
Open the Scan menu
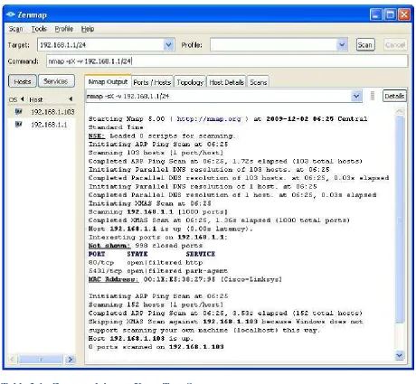coord(15,29)
